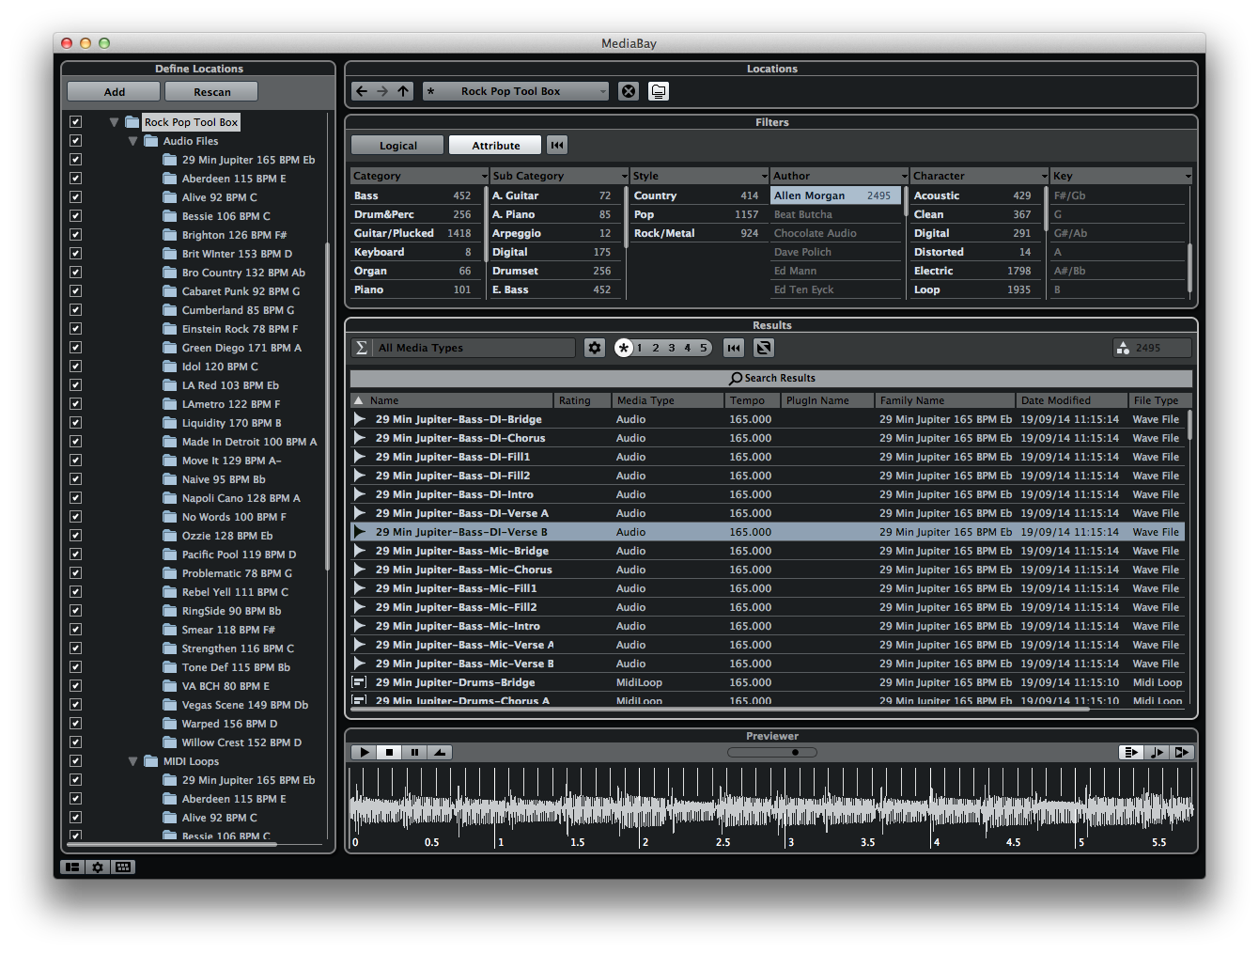Stop playback in the Previewer
The image size is (1259, 953).
point(388,752)
